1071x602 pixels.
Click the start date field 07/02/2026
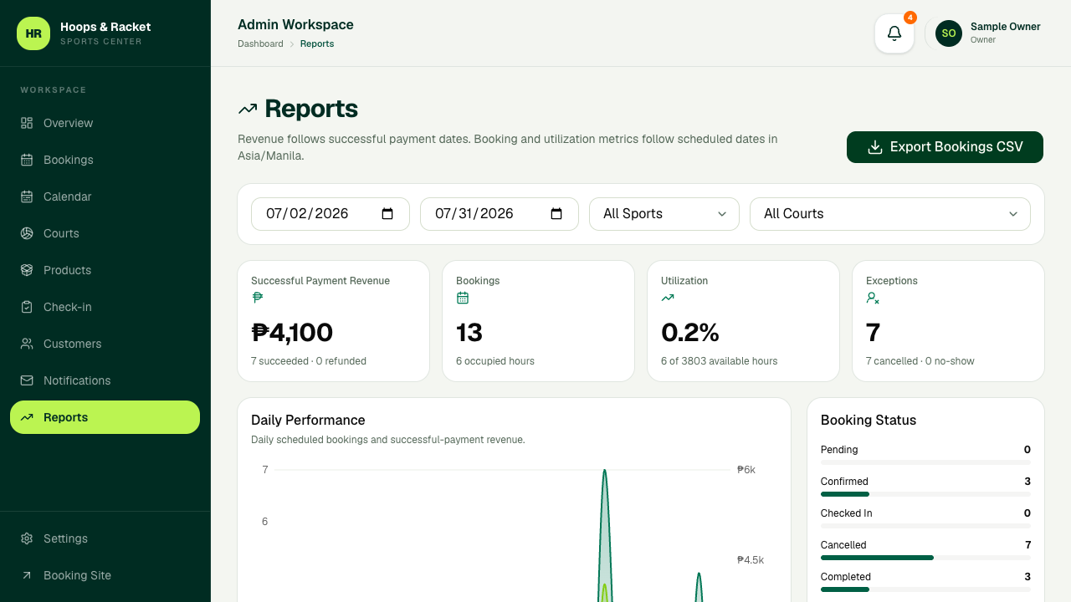331,214
